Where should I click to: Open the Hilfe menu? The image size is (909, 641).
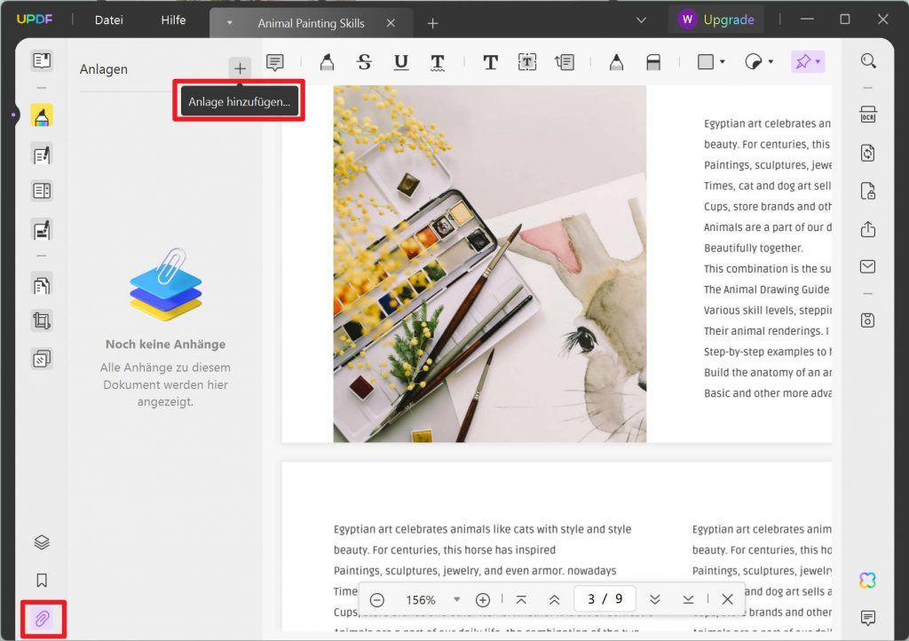pos(173,20)
